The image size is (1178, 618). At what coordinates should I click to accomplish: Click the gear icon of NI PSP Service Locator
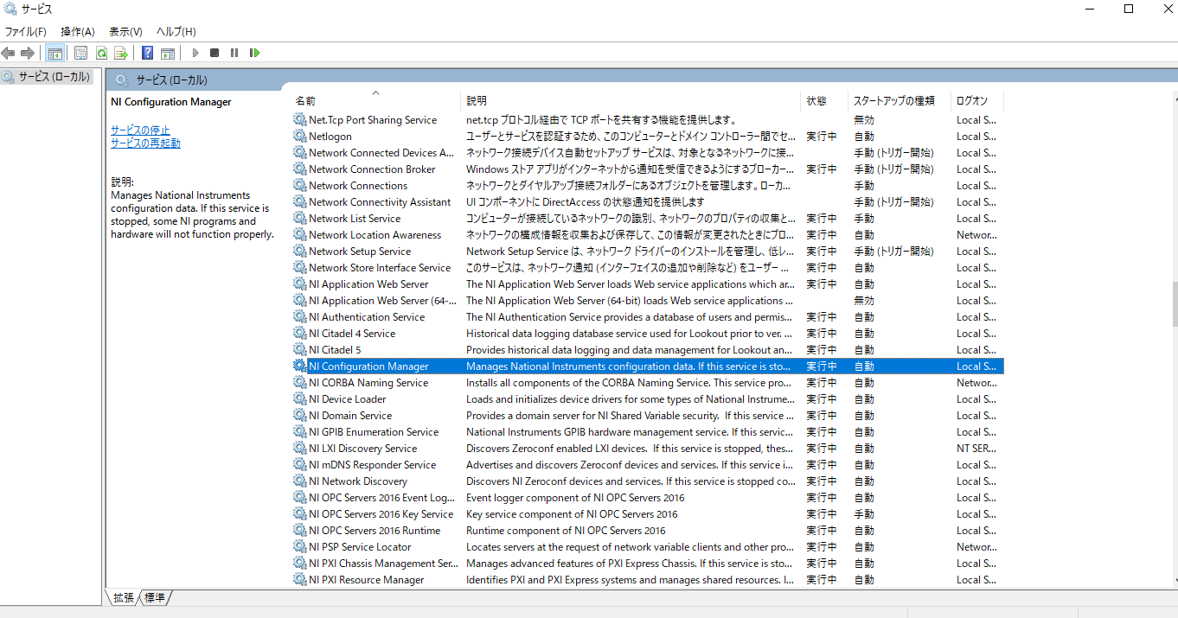(300, 546)
